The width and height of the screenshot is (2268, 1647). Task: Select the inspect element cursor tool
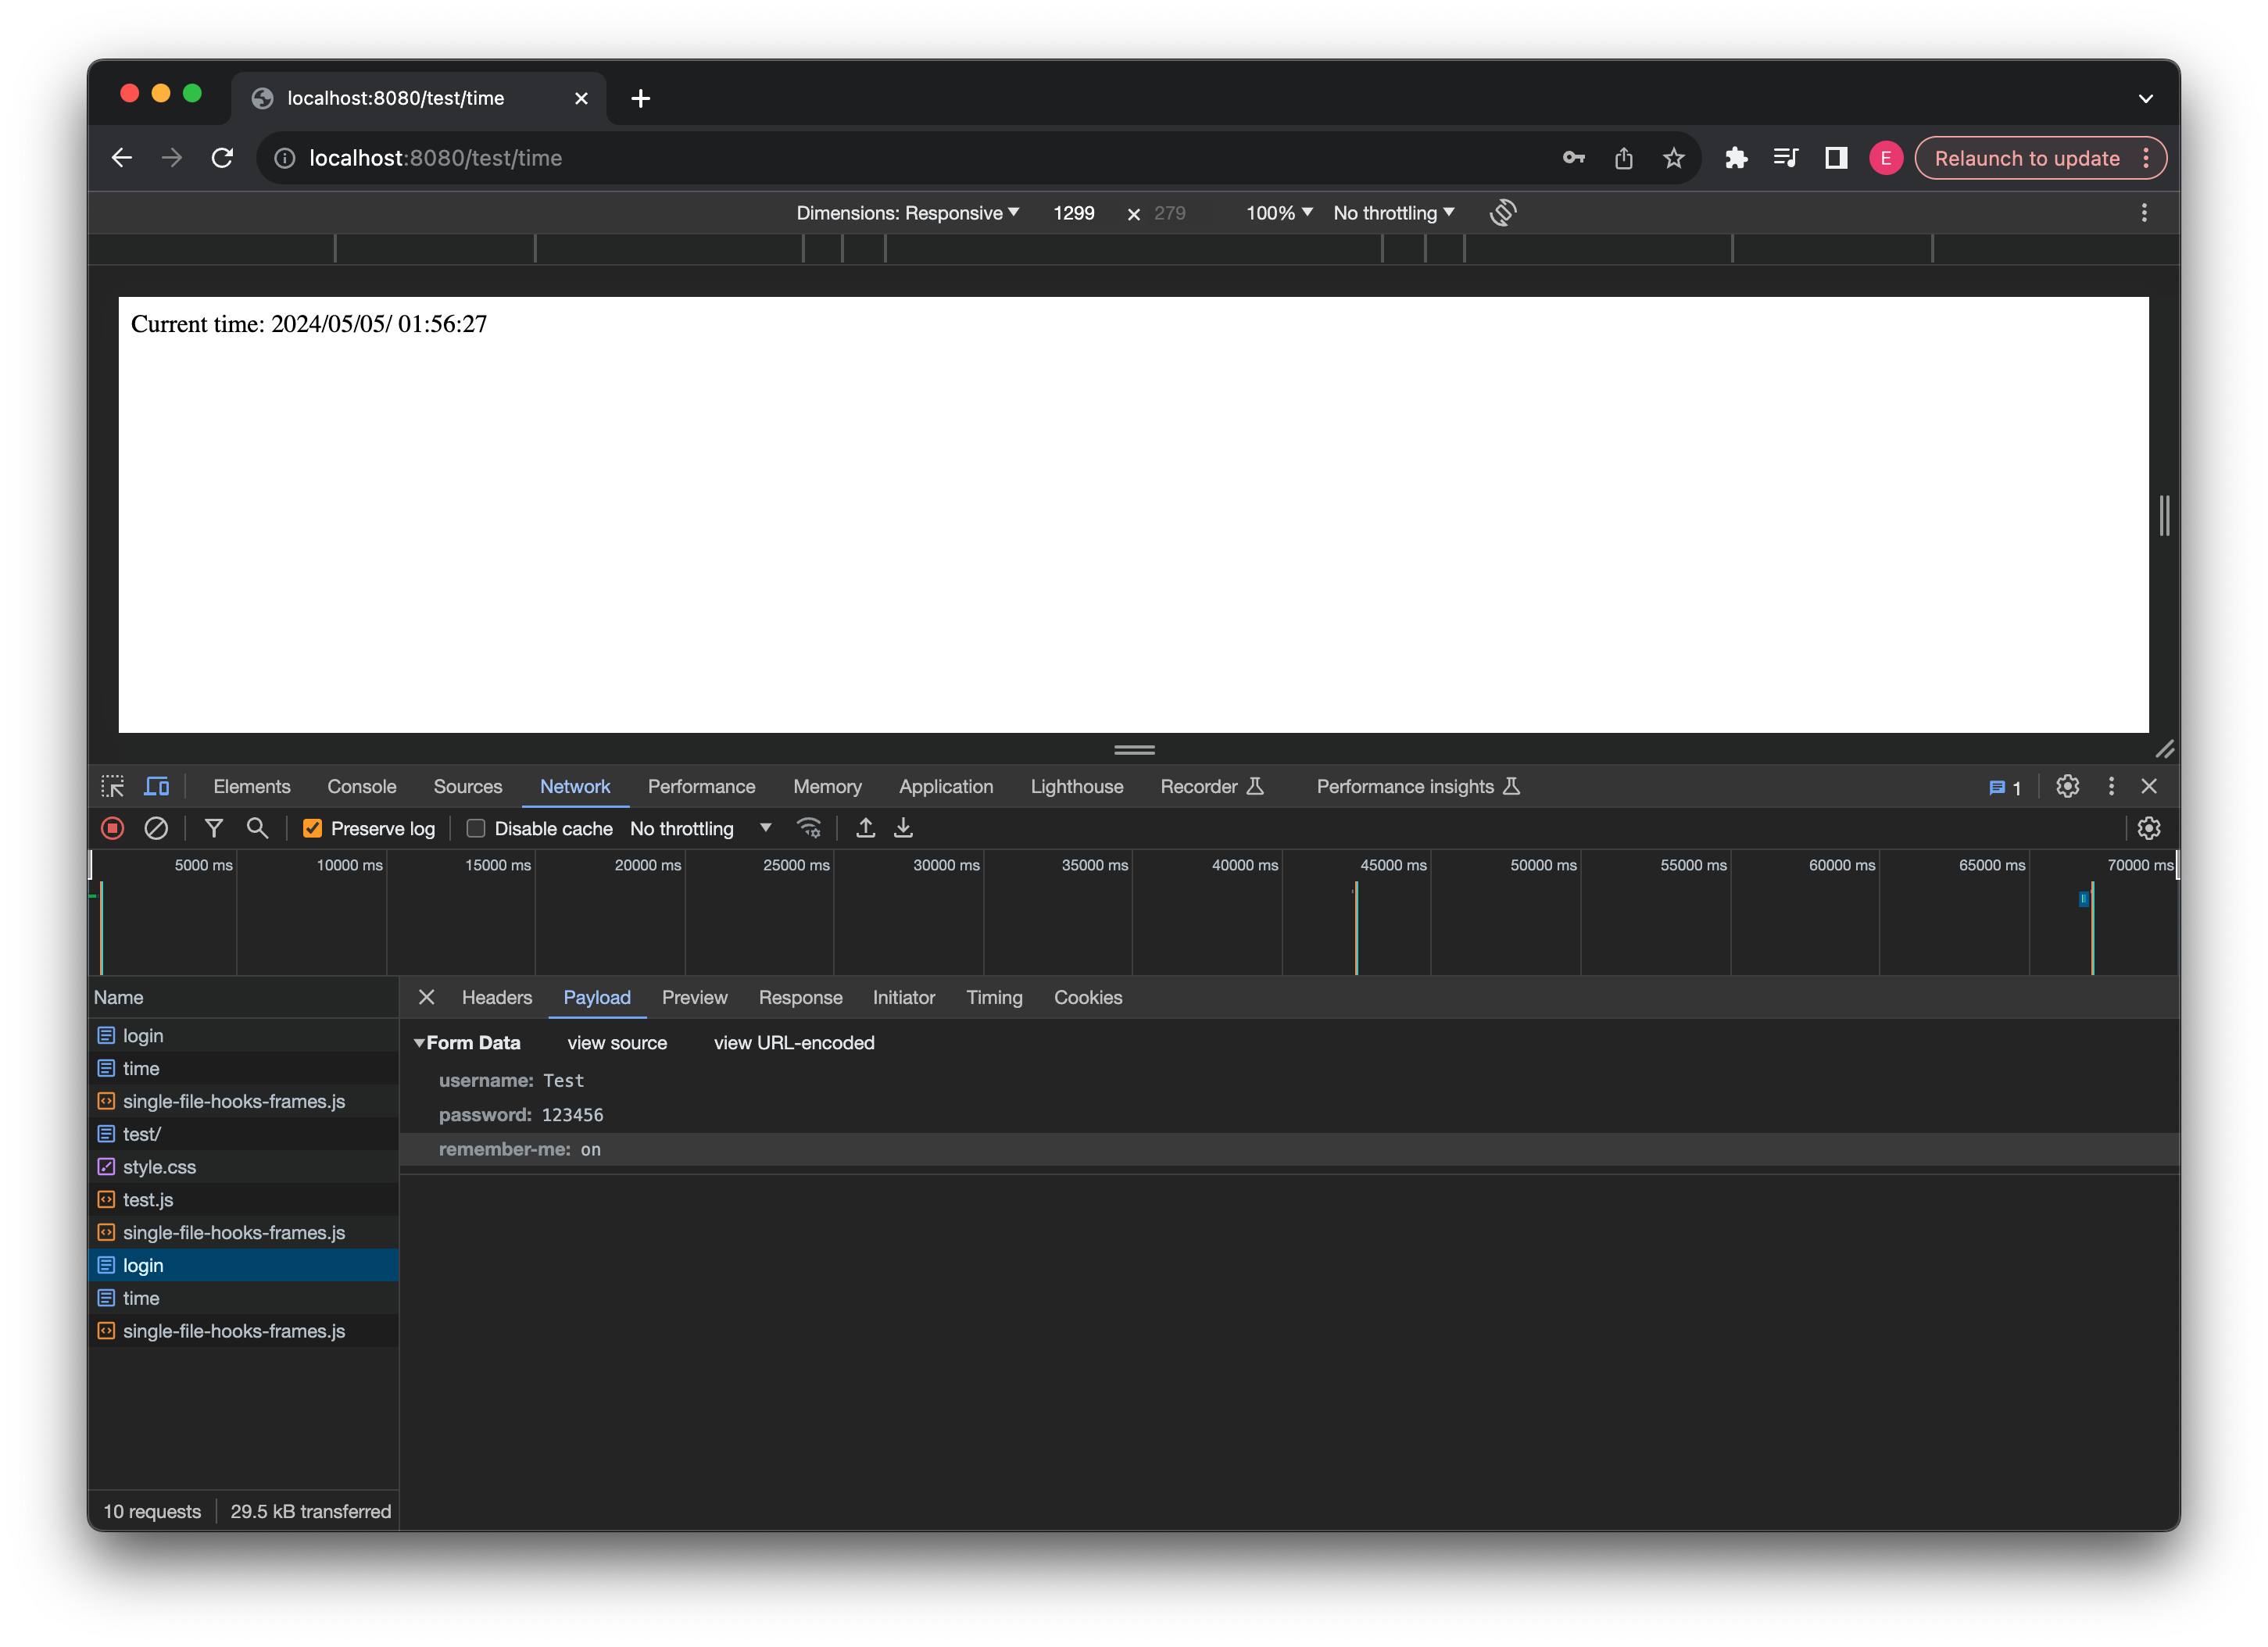(x=113, y=786)
